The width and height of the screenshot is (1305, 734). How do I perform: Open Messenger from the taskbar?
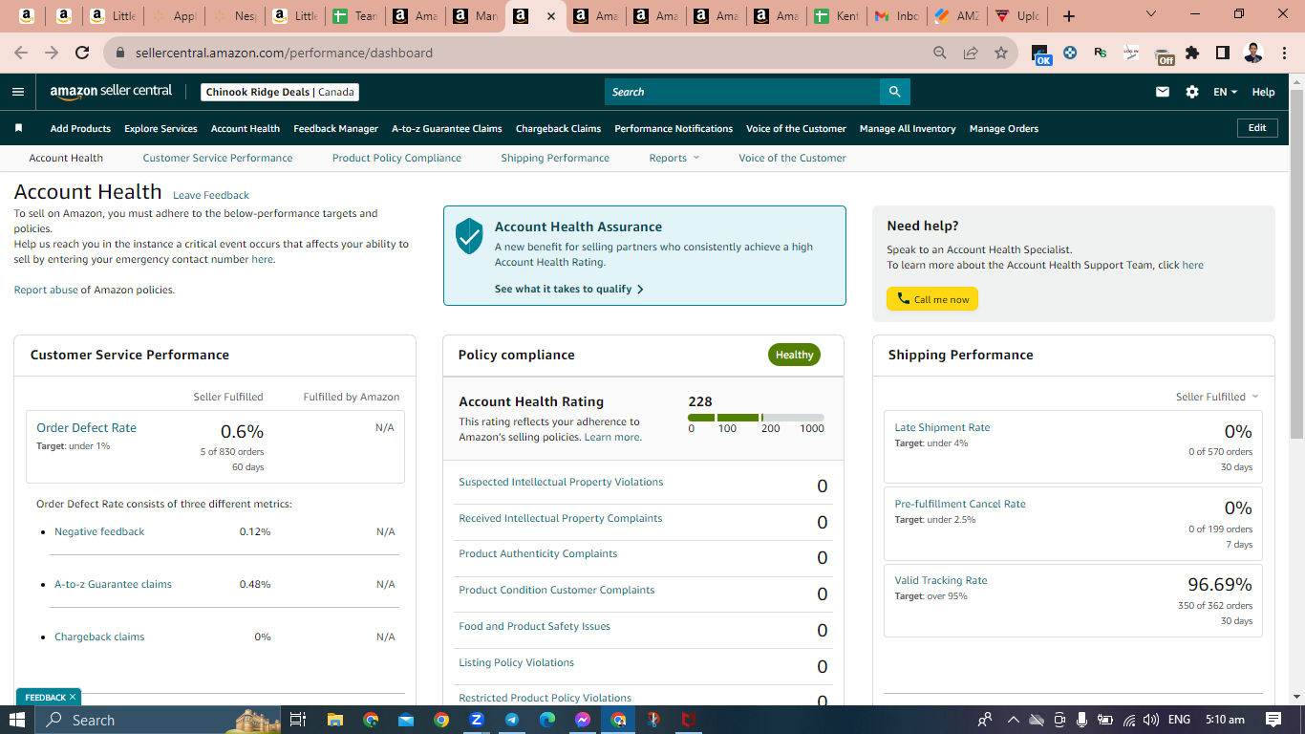(x=583, y=720)
